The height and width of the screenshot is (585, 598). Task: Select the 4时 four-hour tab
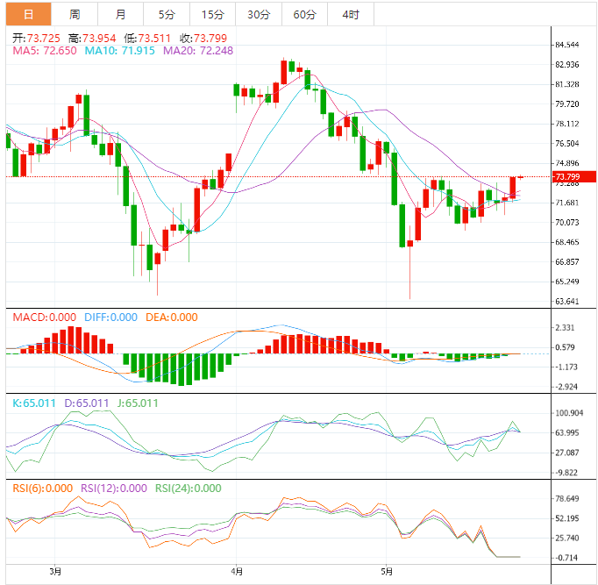tap(350, 14)
